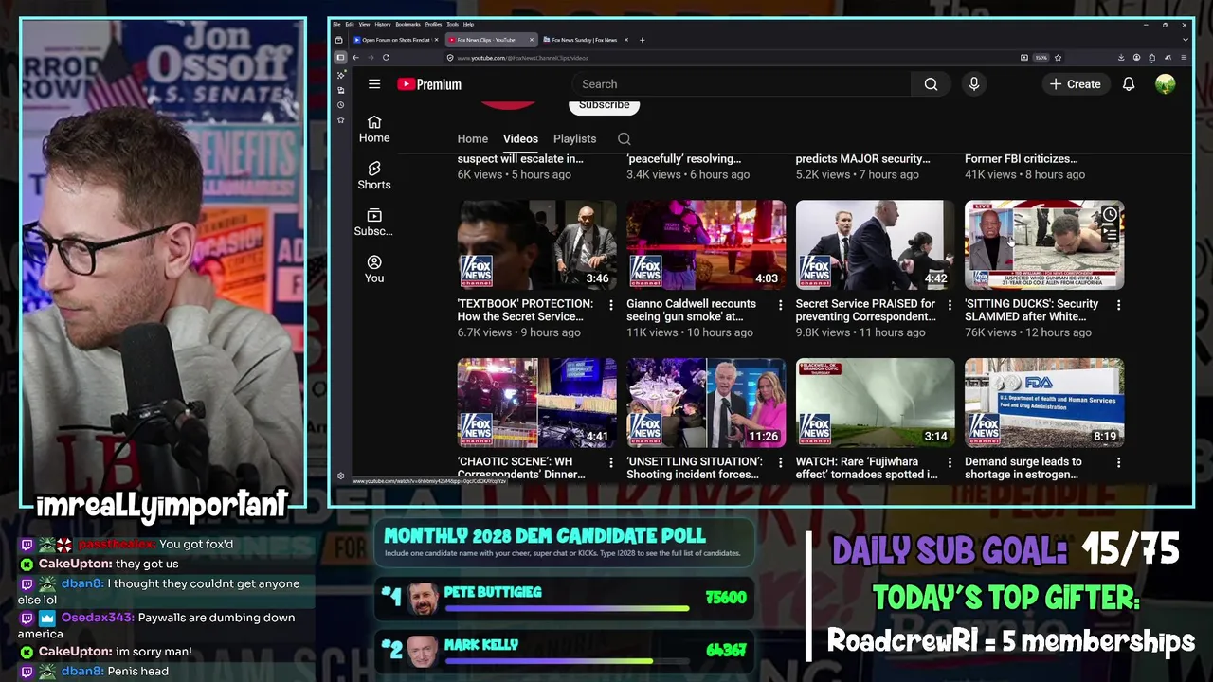This screenshot has width=1213, height=682.
Task: Open the FDA estrogen shortage thumbnail
Action: tap(1044, 403)
